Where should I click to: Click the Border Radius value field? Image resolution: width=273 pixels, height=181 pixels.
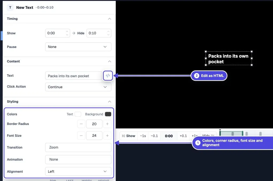tap(94, 124)
